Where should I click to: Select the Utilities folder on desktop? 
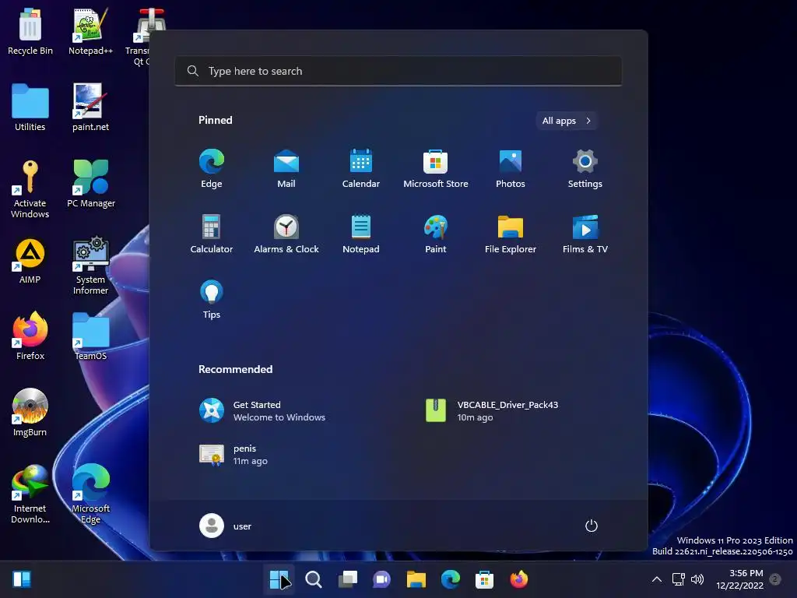point(30,107)
